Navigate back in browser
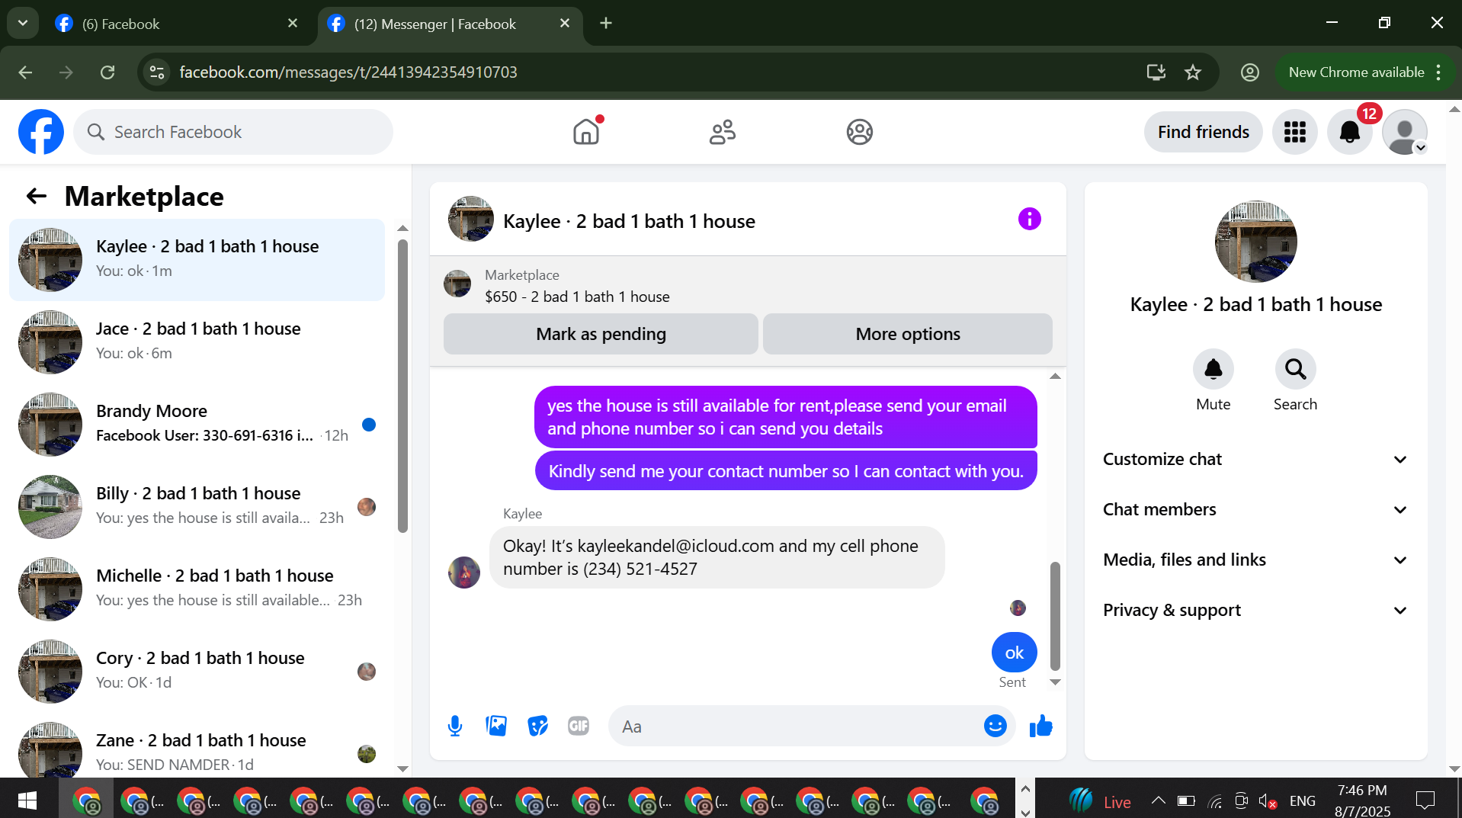Viewport: 1462px width, 818px height. (x=25, y=72)
